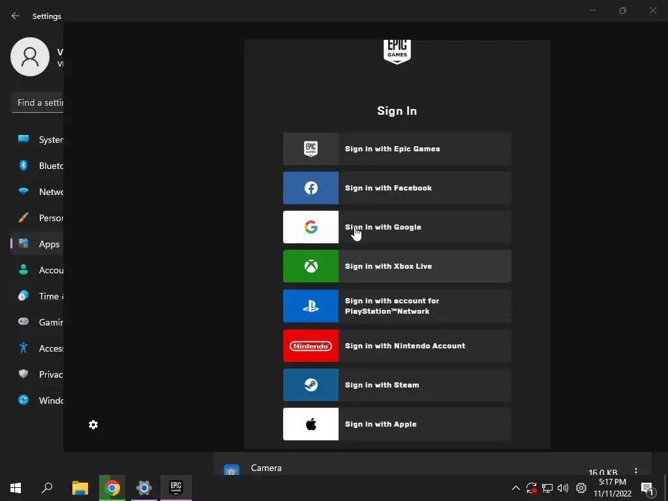Sign in with Xbox Live
Viewport: 668px width, 501px height.
pyautogui.click(x=397, y=266)
